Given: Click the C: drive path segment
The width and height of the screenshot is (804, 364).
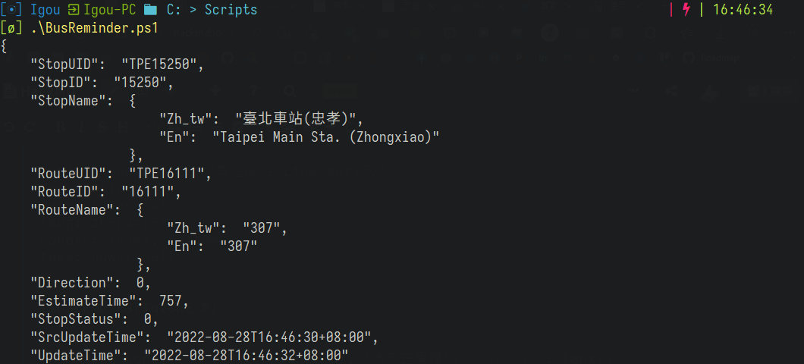Looking at the screenshot, I should pyautogui.click(x=174, y=10).
